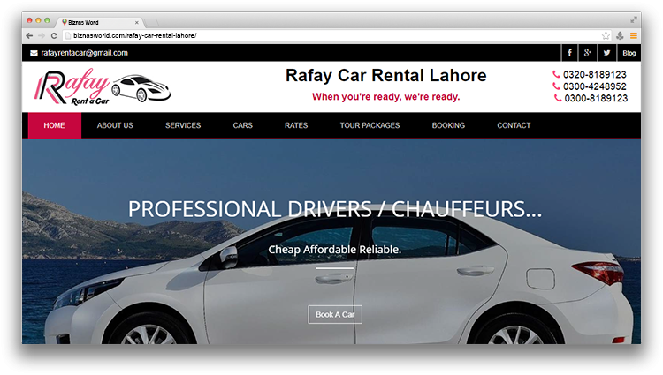This screenshot has height=375, width=663.
Task: Click the Rafay Rent a Car logo
Action: tap(103, 86)
